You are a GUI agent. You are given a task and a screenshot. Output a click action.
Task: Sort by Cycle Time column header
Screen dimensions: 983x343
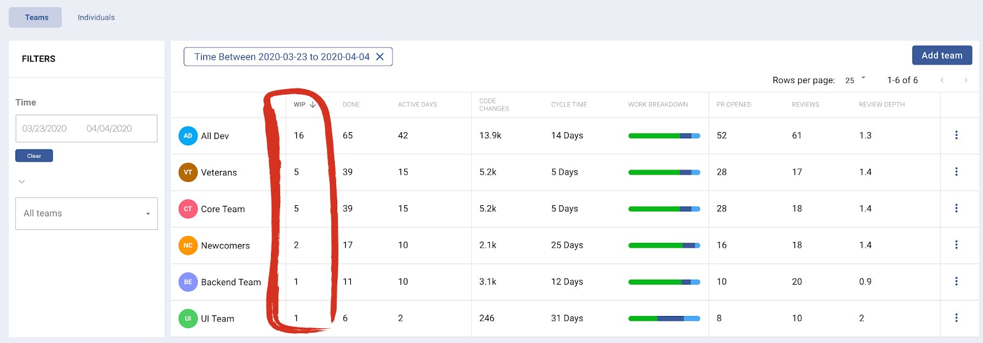(x=569, y=104)
